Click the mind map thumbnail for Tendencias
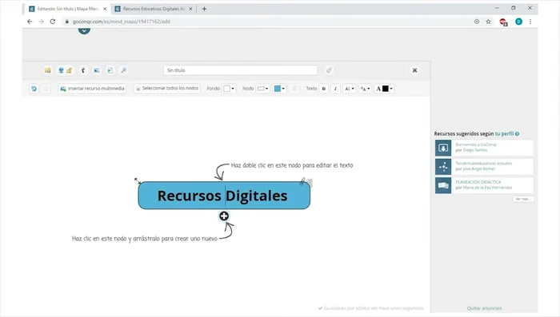Screen dimensions: 560x317 pos(443,167)
